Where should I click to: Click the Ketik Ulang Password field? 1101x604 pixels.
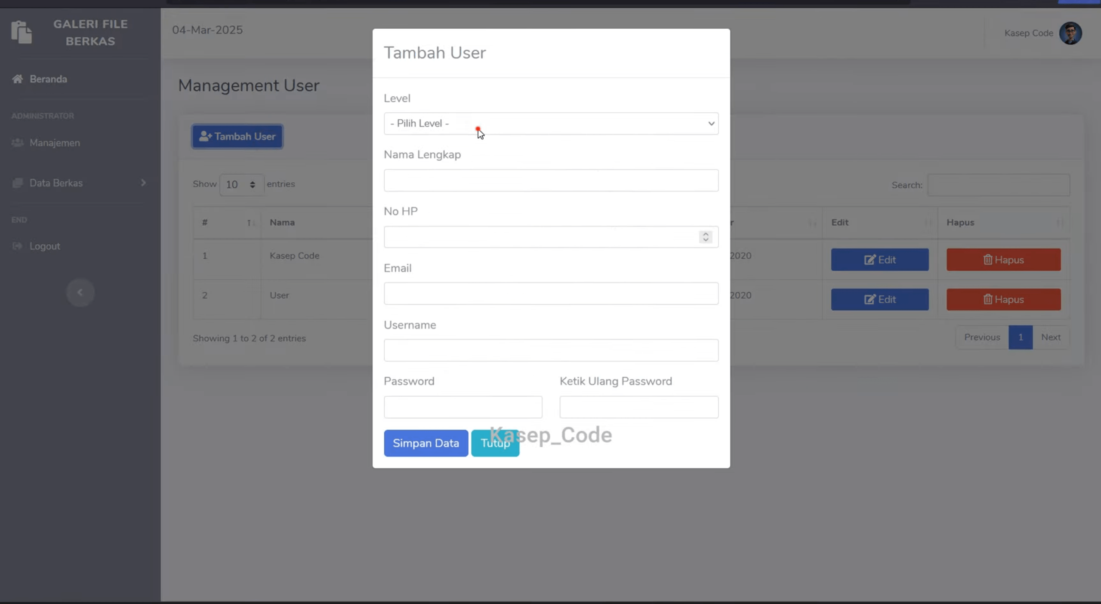coord(639,407)
